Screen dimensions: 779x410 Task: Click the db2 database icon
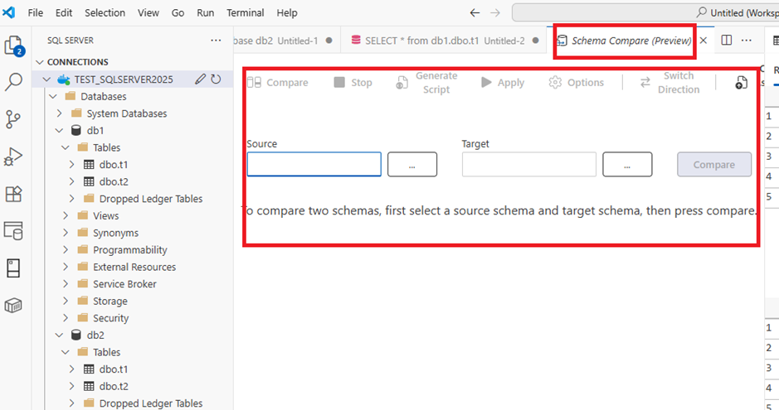point(76,335)
